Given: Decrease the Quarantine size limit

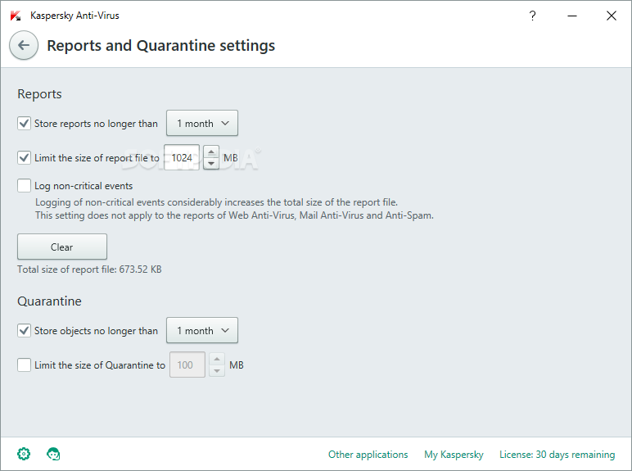Looking at the screenshot, I should click(217, 370).
